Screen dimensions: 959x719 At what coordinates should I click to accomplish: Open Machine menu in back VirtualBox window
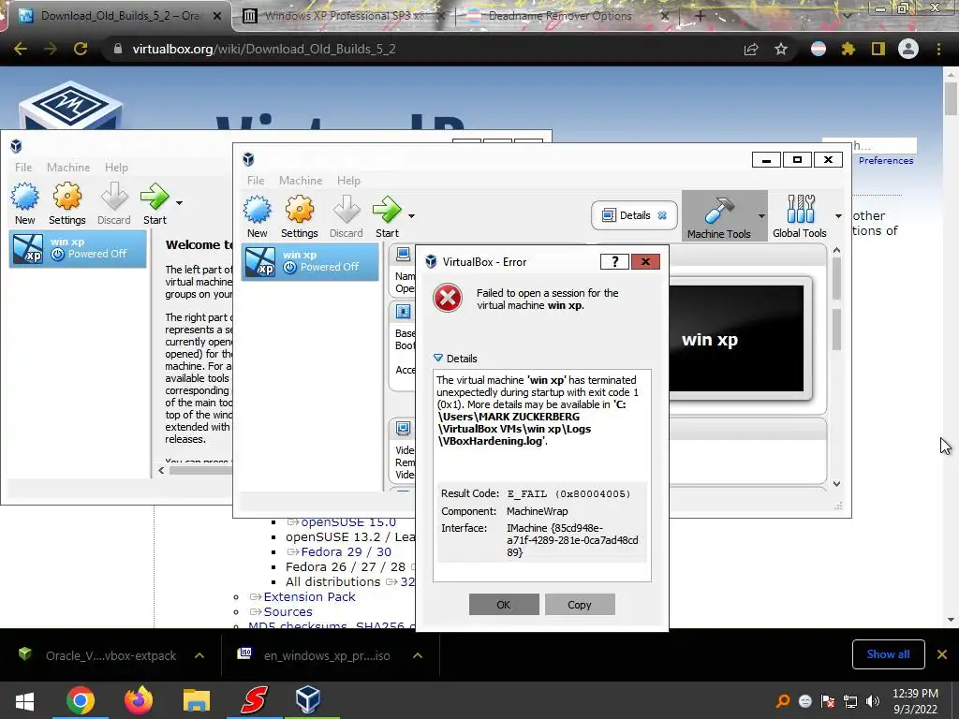coord(67,167)
